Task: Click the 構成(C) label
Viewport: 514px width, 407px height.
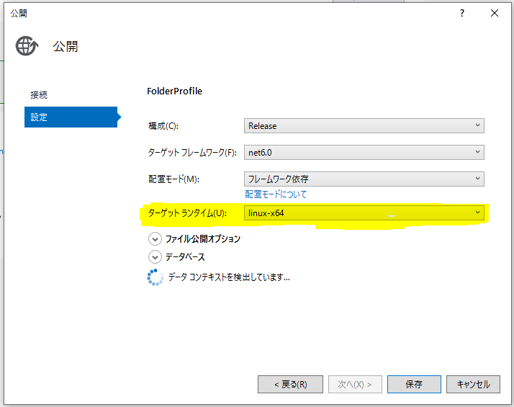Action: click(163, 126)
